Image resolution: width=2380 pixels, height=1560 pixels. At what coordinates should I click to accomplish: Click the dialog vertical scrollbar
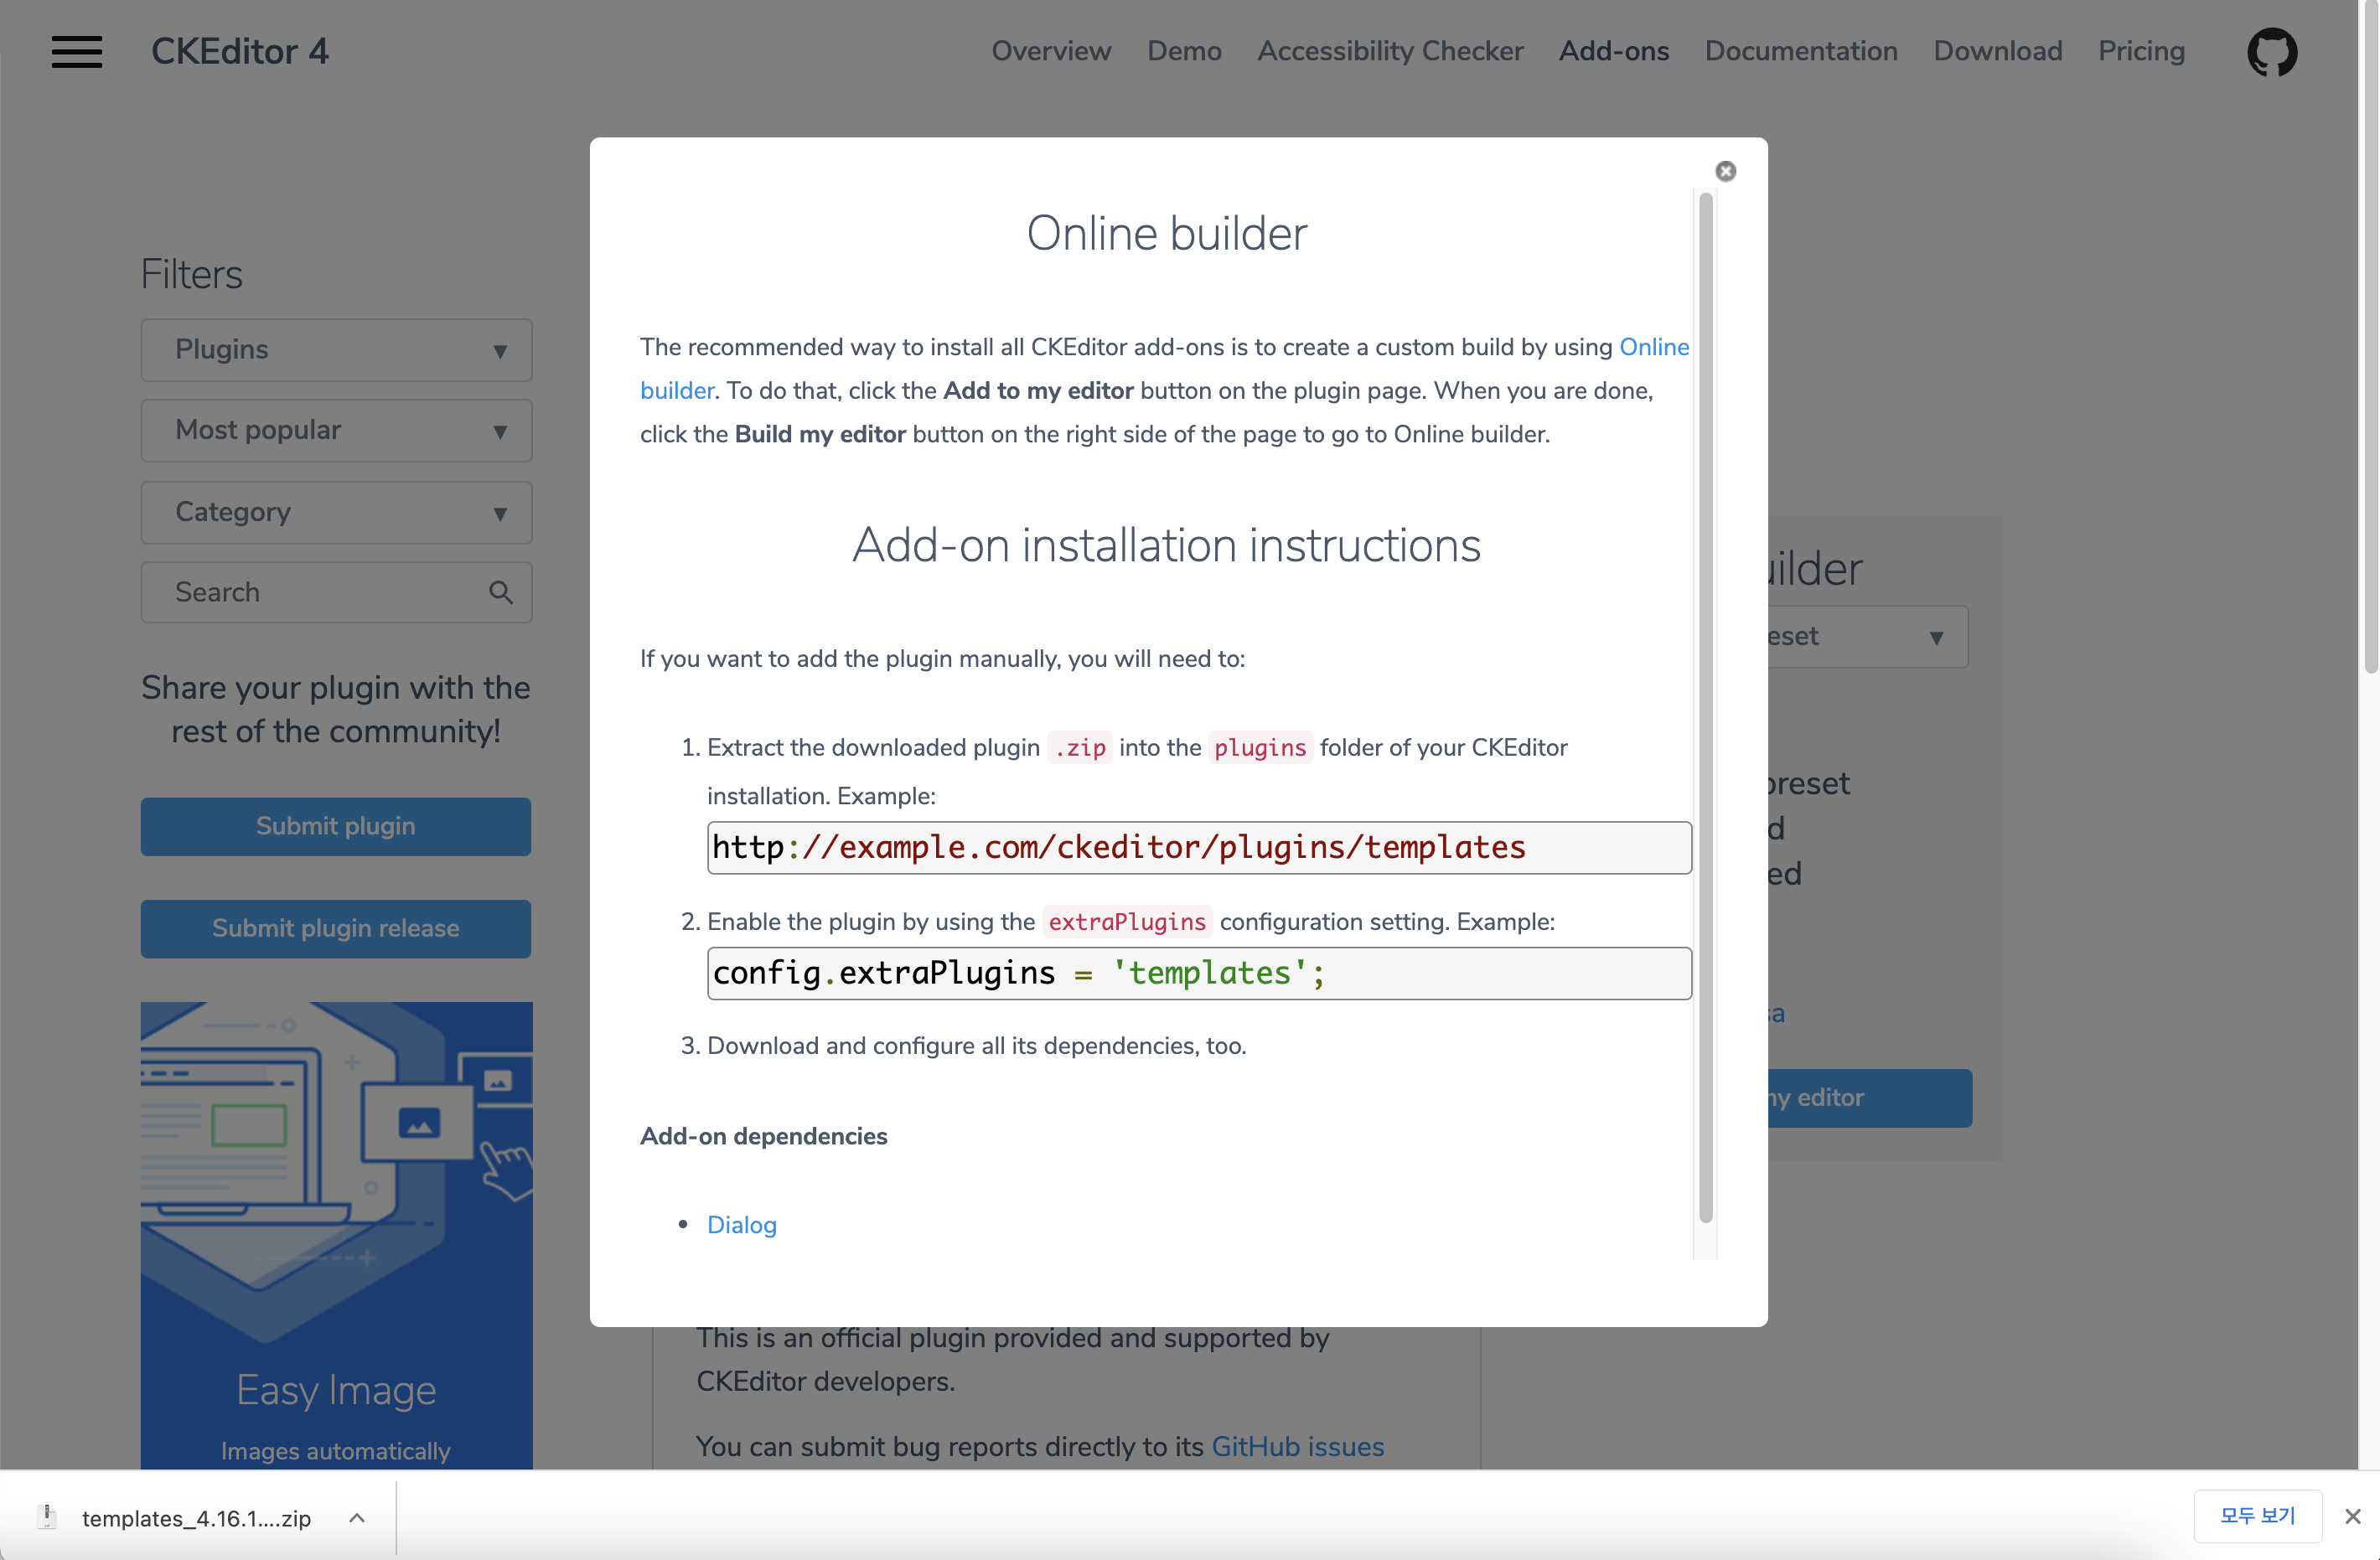[x=1705, y=707]
